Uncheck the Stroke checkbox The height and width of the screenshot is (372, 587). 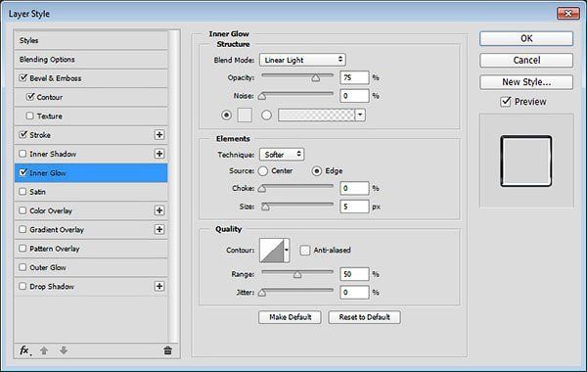coord(23,134)
